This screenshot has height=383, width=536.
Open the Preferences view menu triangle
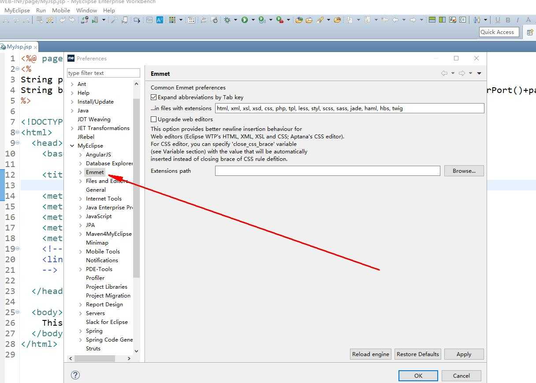coord(479,73)
